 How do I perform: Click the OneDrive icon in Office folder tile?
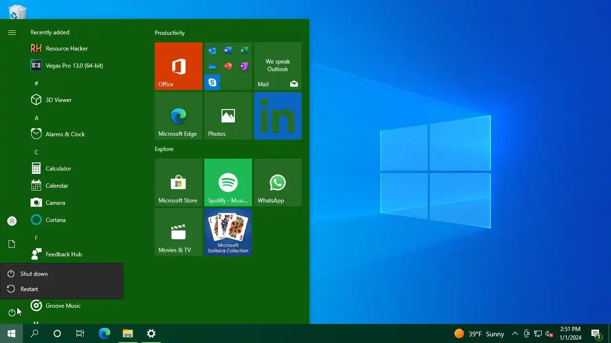(212, 66)
